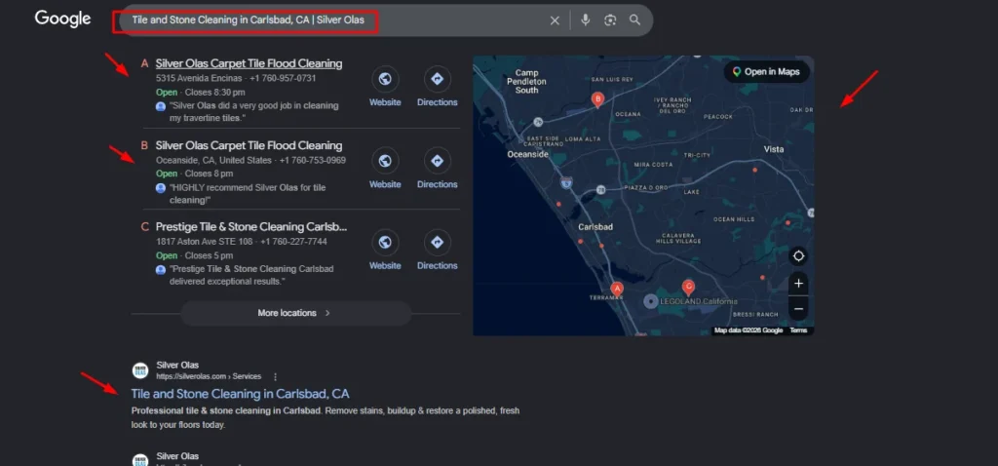The image size is (998, 466).
Task: Select map pin A near Terramar
Action: (x=616, y=290)
